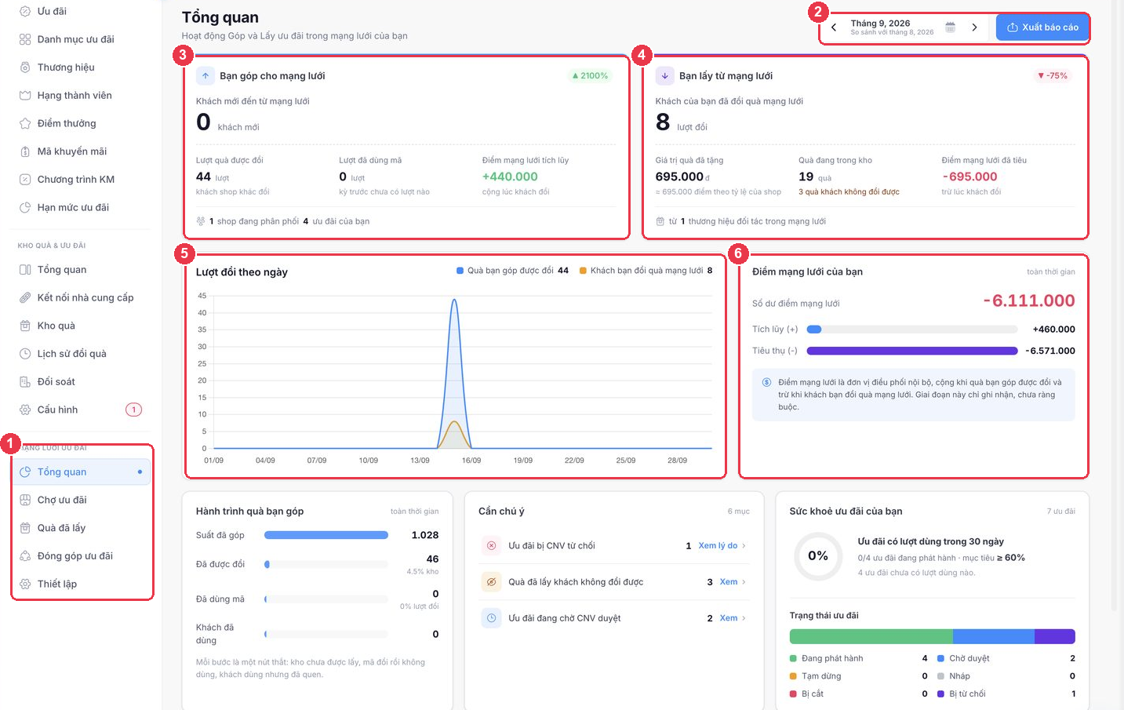Click the Tiêu thụ (-) progress bar
Viewport: 1124px width, 710px height.
(912, 351)
